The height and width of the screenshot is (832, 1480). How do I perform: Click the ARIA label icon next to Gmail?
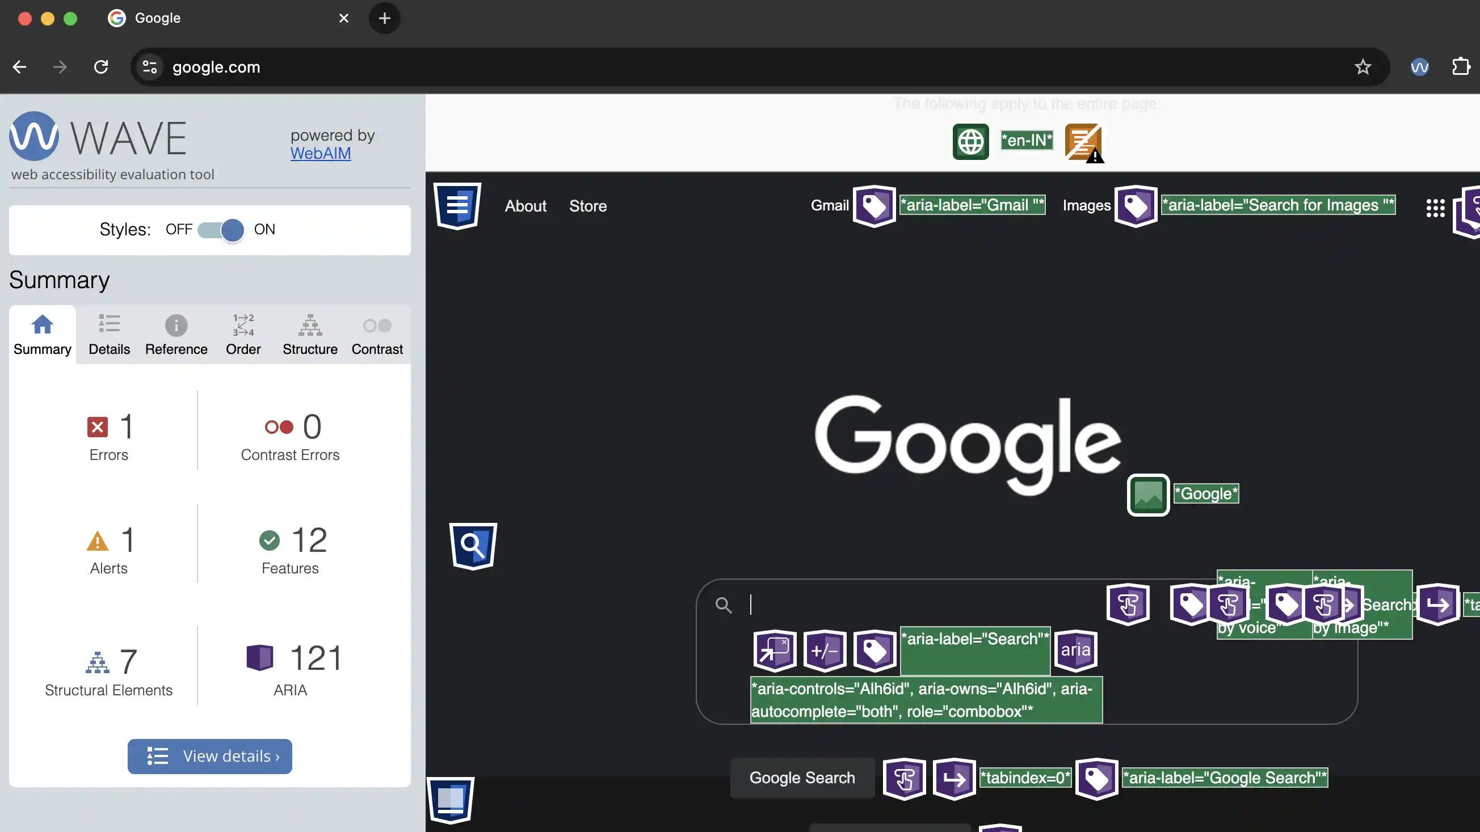pyautogui.click(x=874, y=205)
